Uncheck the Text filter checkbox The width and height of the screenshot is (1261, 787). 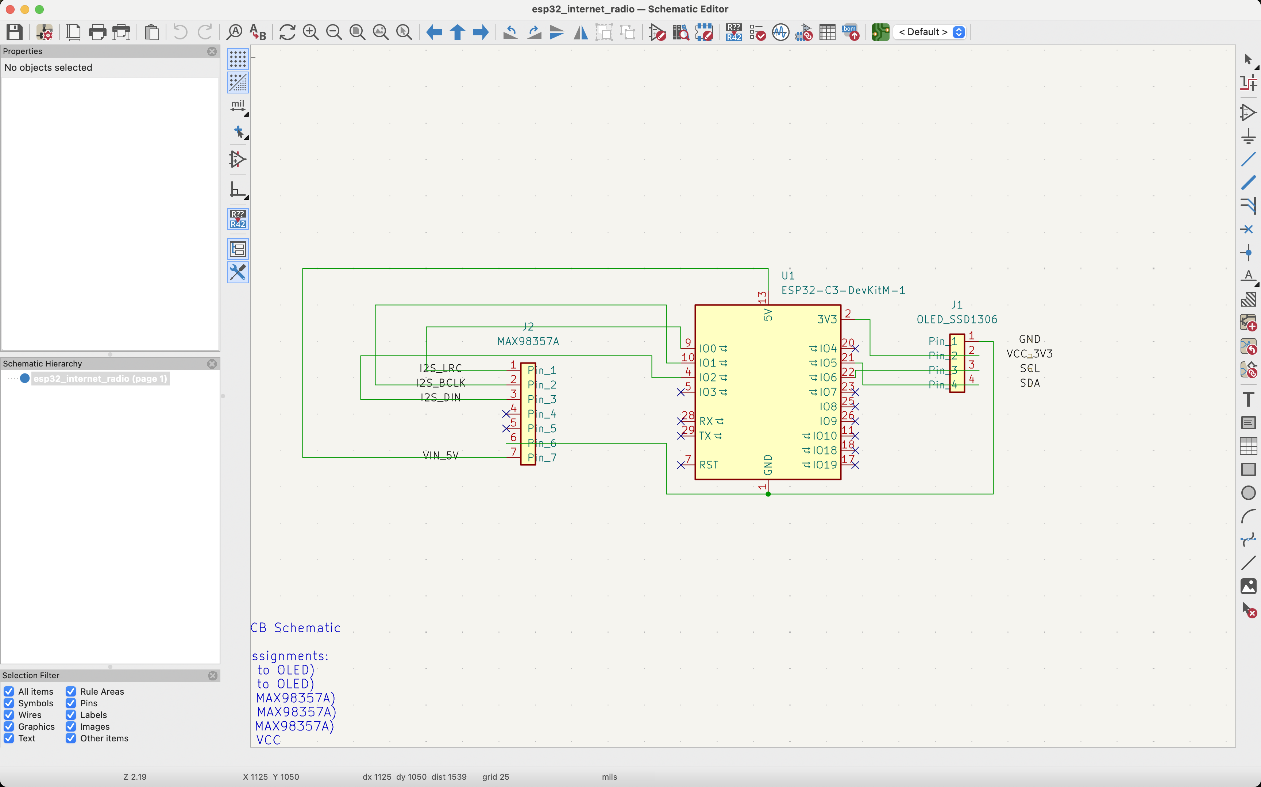[9, 738]
